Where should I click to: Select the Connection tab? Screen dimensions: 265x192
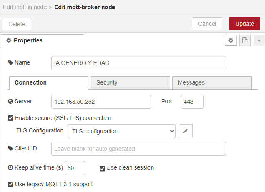(49, 82)
